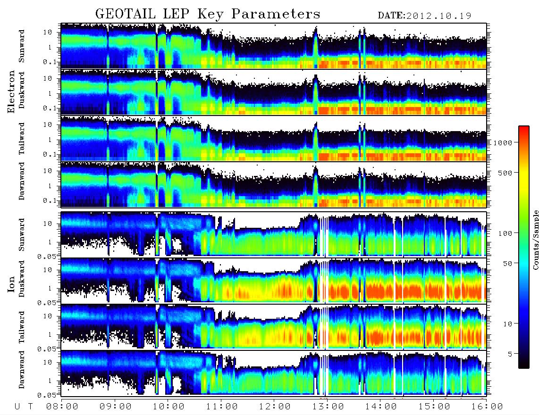The height and width of the screenshot is (415, 539).
Task: Select the 13:00 time axis label
Action: 328,407
